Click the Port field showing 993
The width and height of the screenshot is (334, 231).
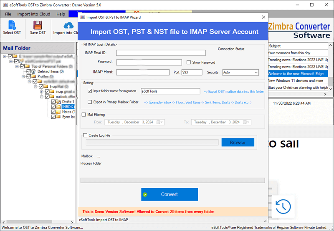[x=192, y=72]
